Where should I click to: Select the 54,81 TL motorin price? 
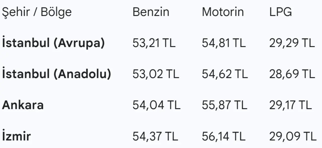pos(224,43)
